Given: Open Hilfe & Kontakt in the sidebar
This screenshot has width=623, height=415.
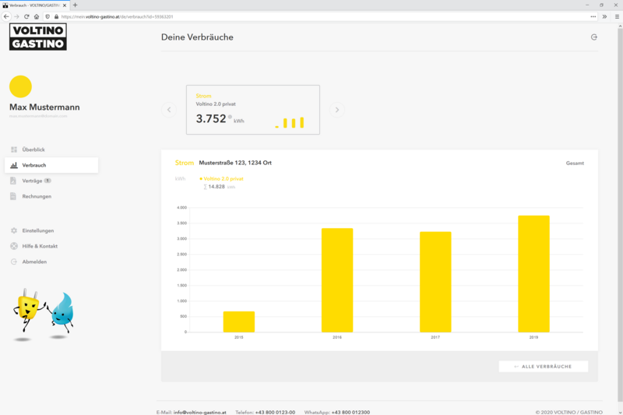Looking at the screenshot, I should 40,246.
